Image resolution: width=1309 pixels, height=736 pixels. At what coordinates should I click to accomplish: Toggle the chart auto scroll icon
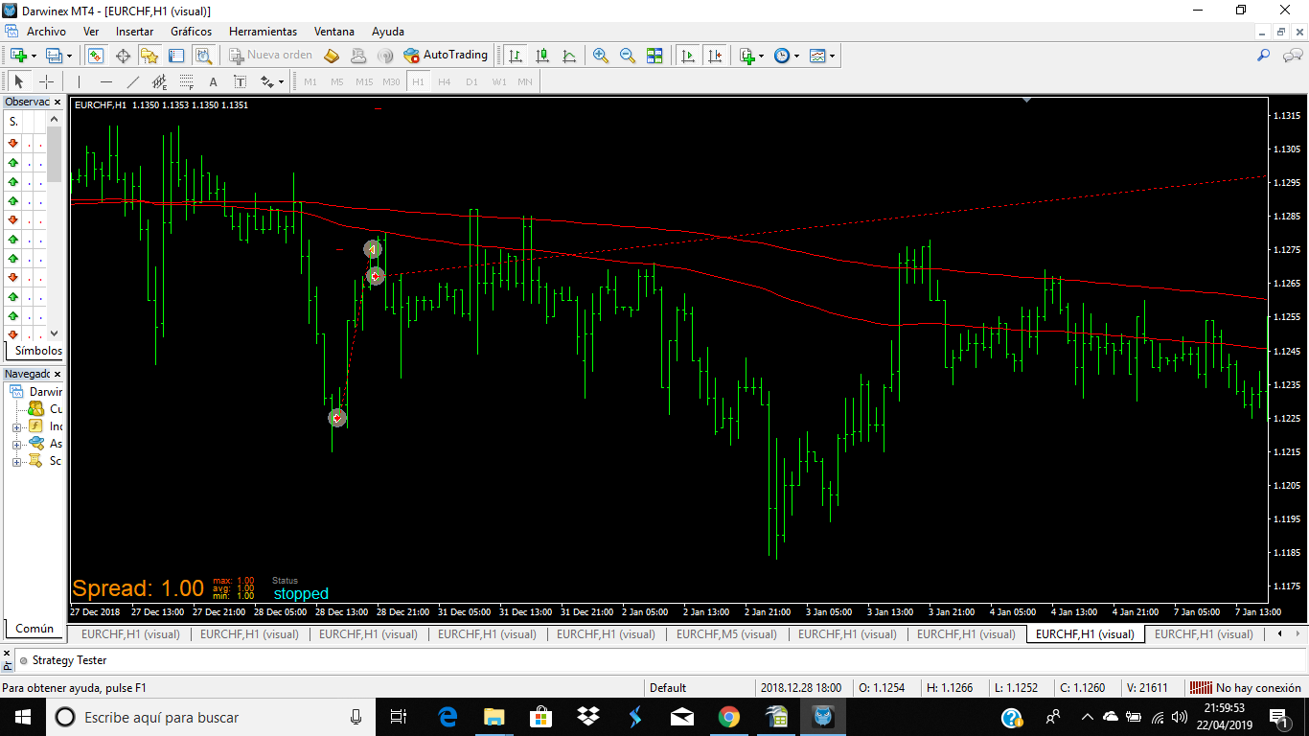point(687,56)
